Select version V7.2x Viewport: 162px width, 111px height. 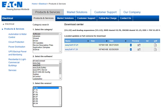coord(46,88)
